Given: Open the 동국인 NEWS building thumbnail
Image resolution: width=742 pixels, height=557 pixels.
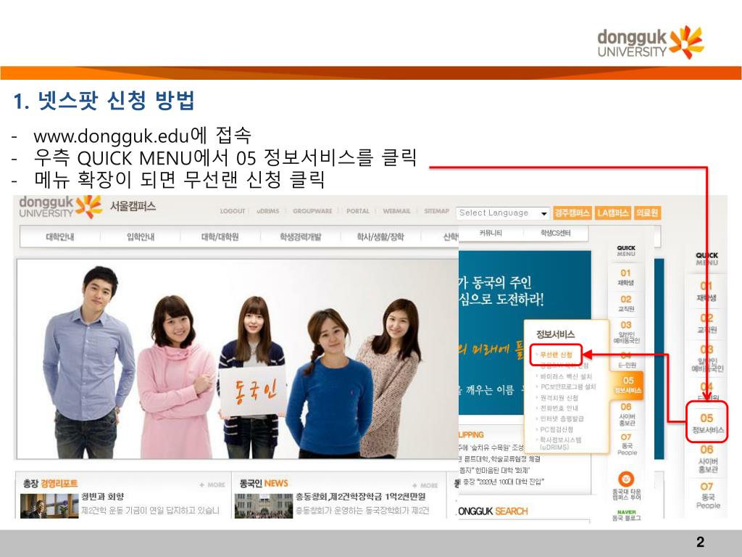Looking at the screenshot, I should tap(264, 506).
